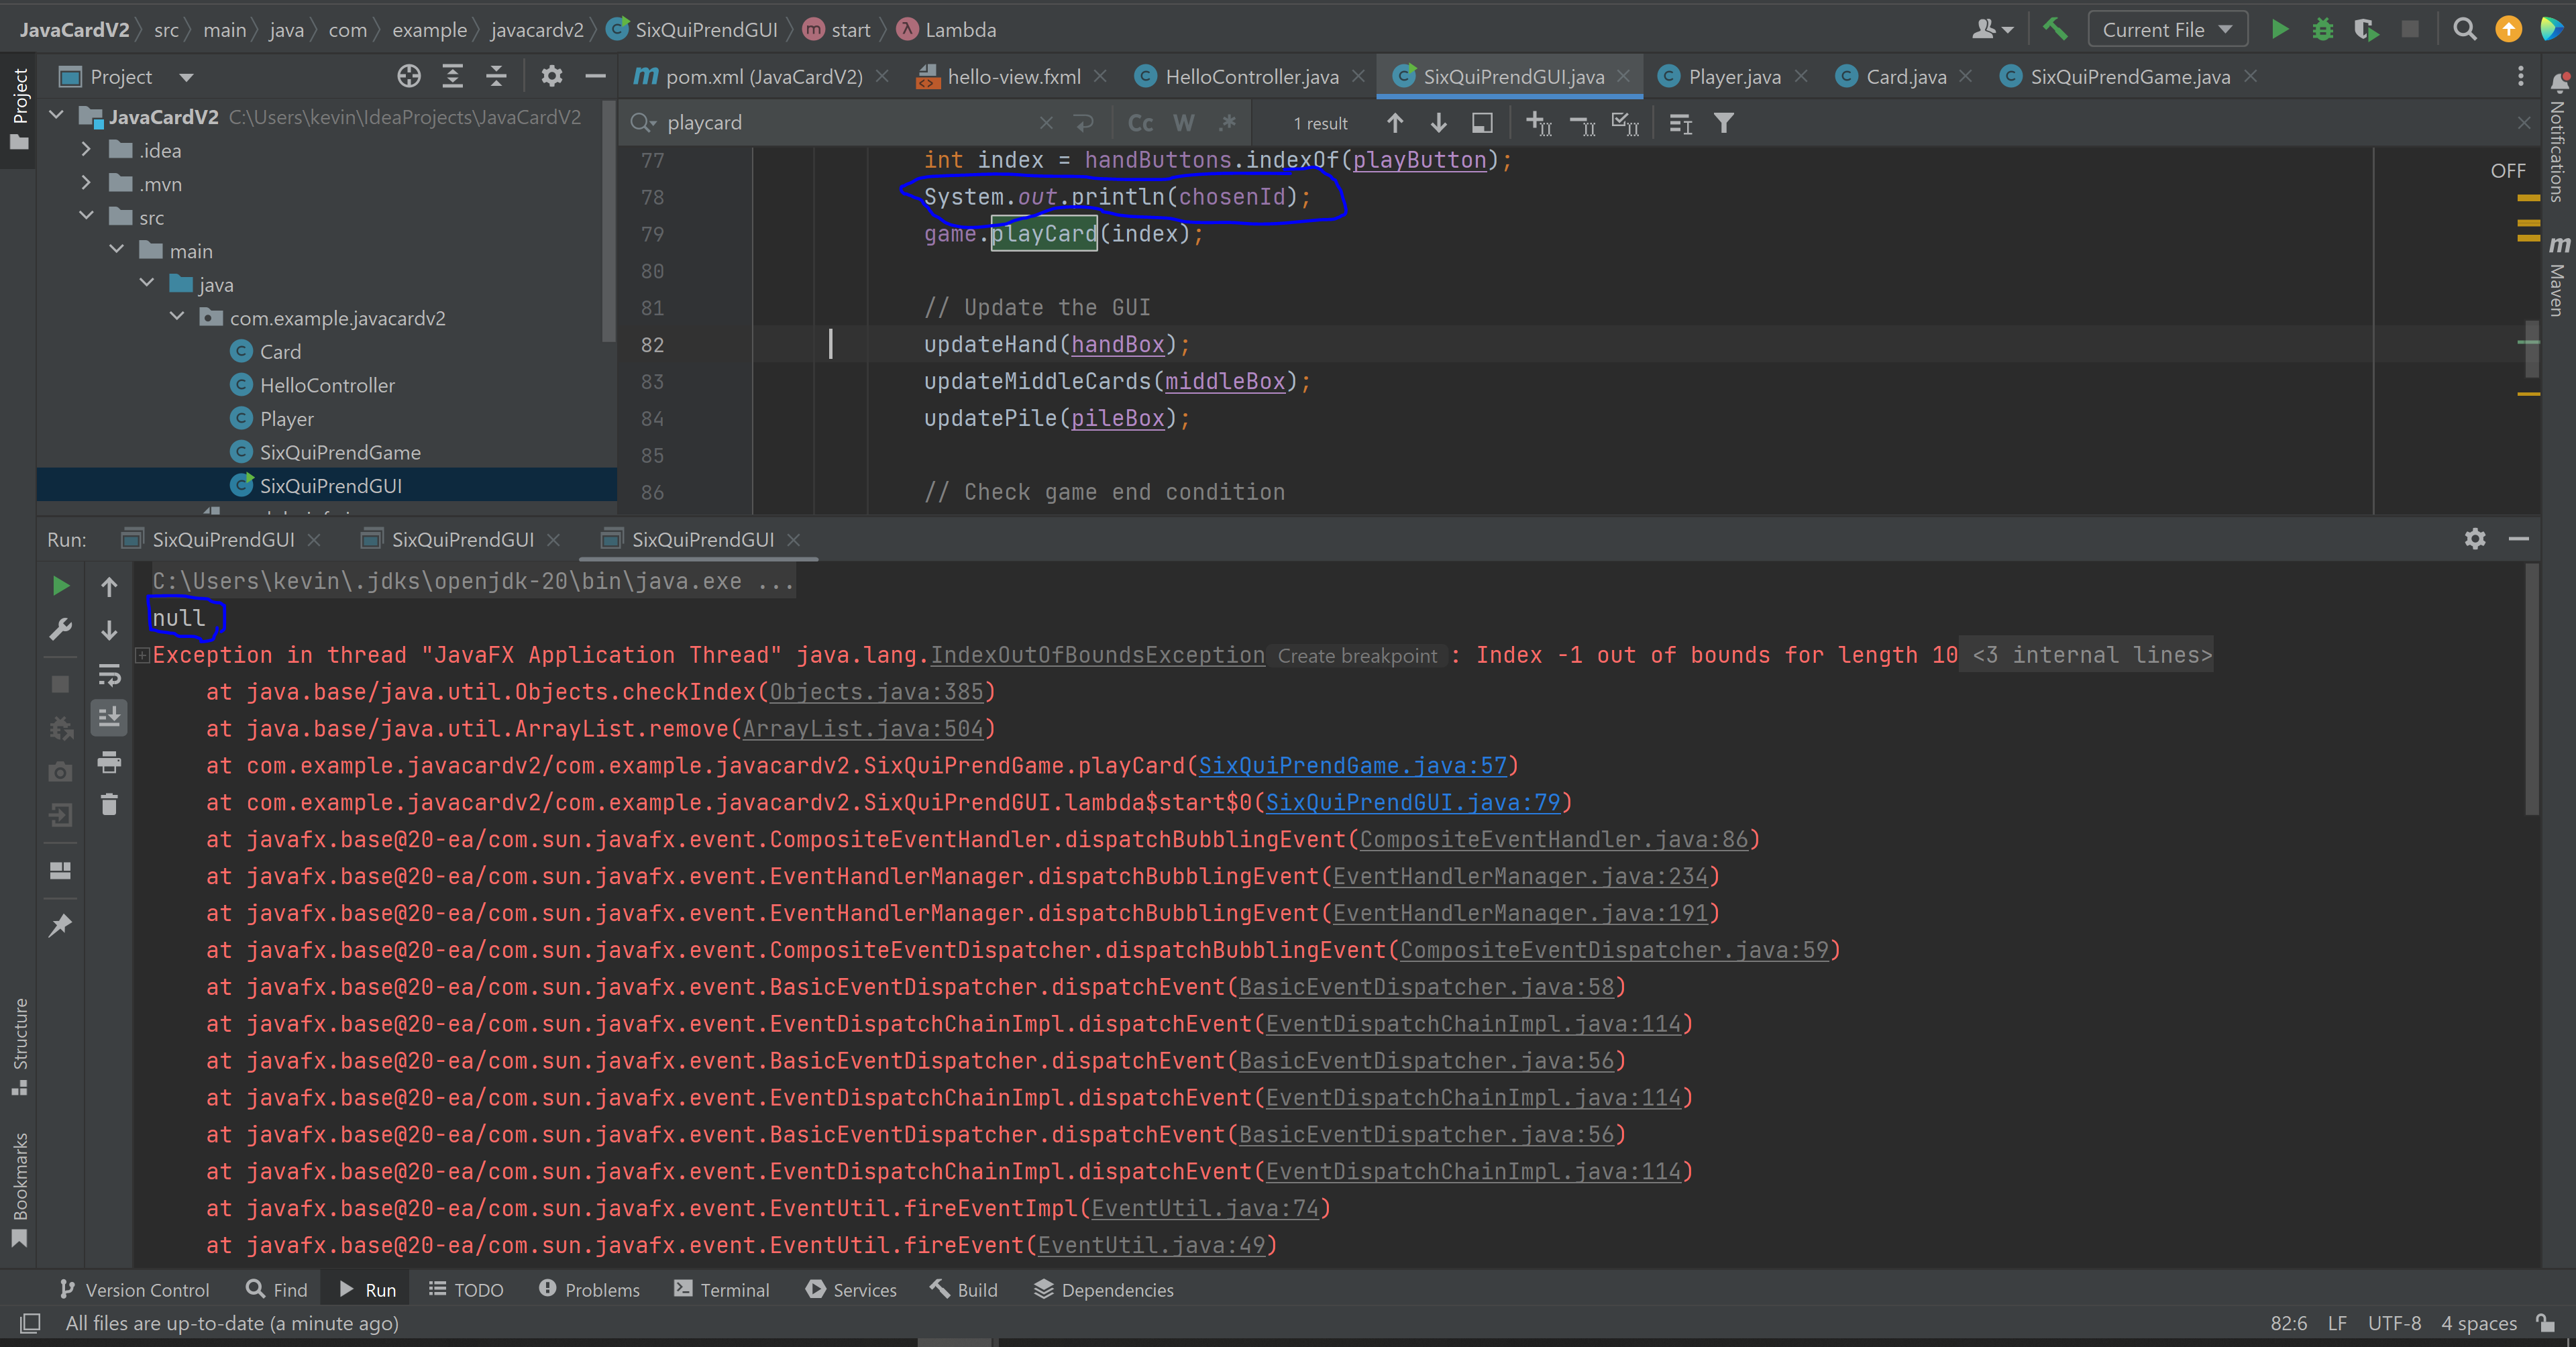The height and width of the screenshot is (1347, 2576).
Task: Open the Current File run configuration dropdown
Action: point(2167,29)
